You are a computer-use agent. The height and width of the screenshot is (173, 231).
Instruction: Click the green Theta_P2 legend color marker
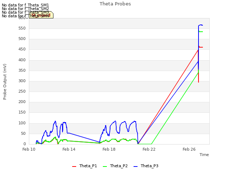pos(105,167)
